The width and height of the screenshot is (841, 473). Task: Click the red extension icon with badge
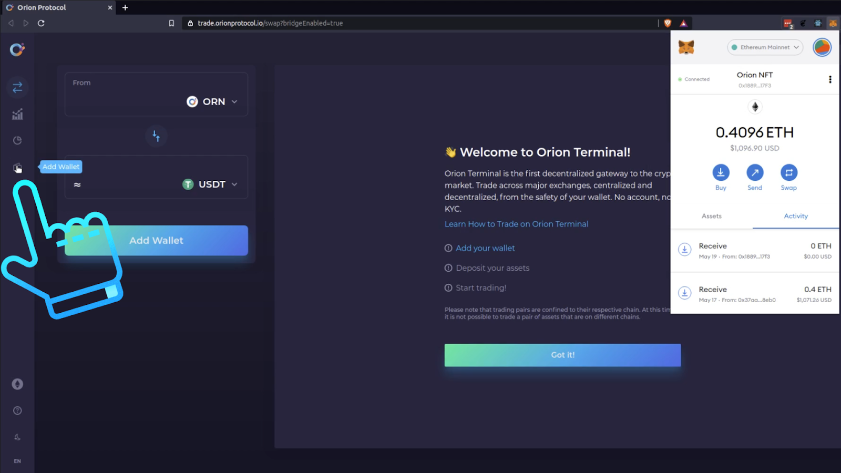pyautogui.click(x=788, y=23)
